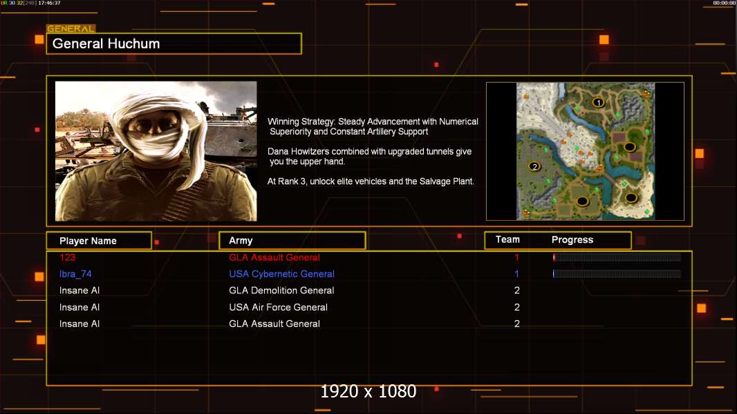Select start position marker 1 on map
The height and width of the screenshot is (414, 737).
point(598,102)
